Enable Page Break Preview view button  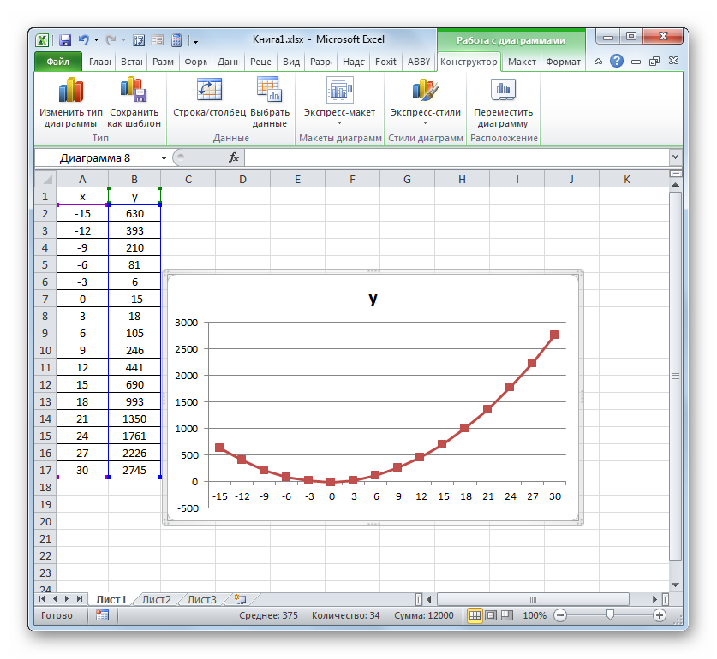(506, 615)
